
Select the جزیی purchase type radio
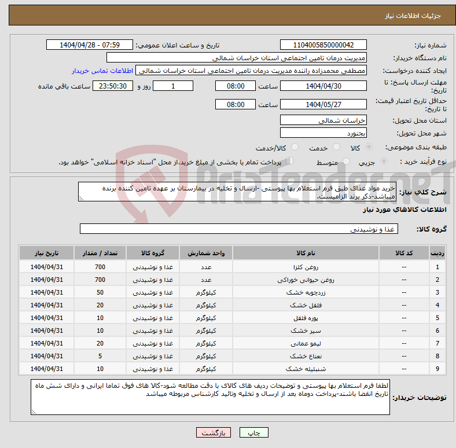(x=384, y=161)
